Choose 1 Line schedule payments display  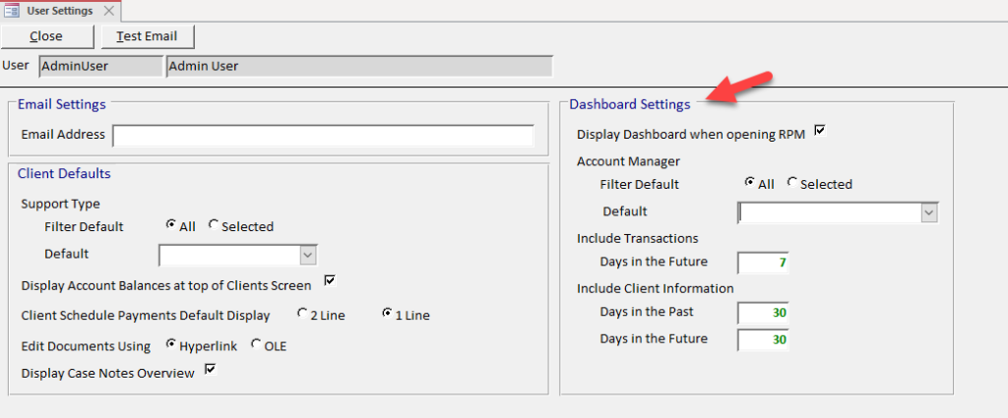click(387, 314)
